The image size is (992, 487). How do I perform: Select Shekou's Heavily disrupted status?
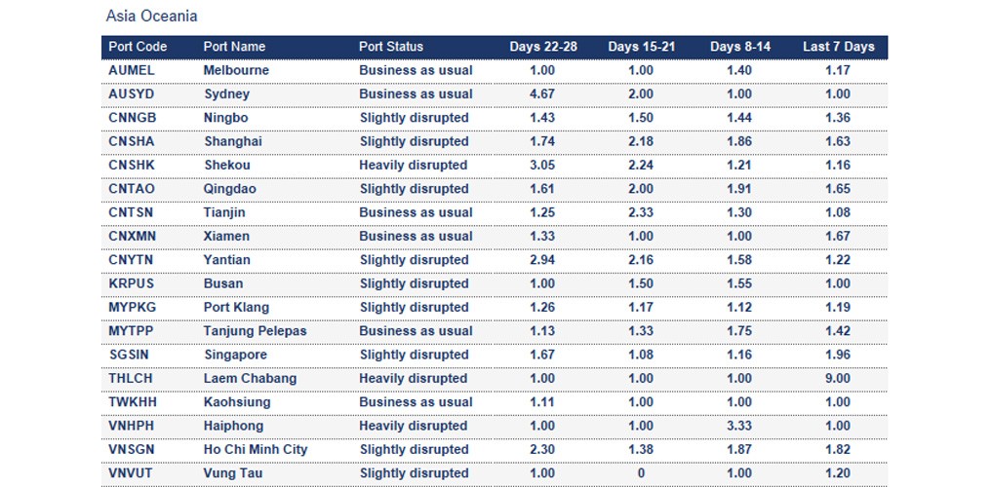[x=413, y=166]
